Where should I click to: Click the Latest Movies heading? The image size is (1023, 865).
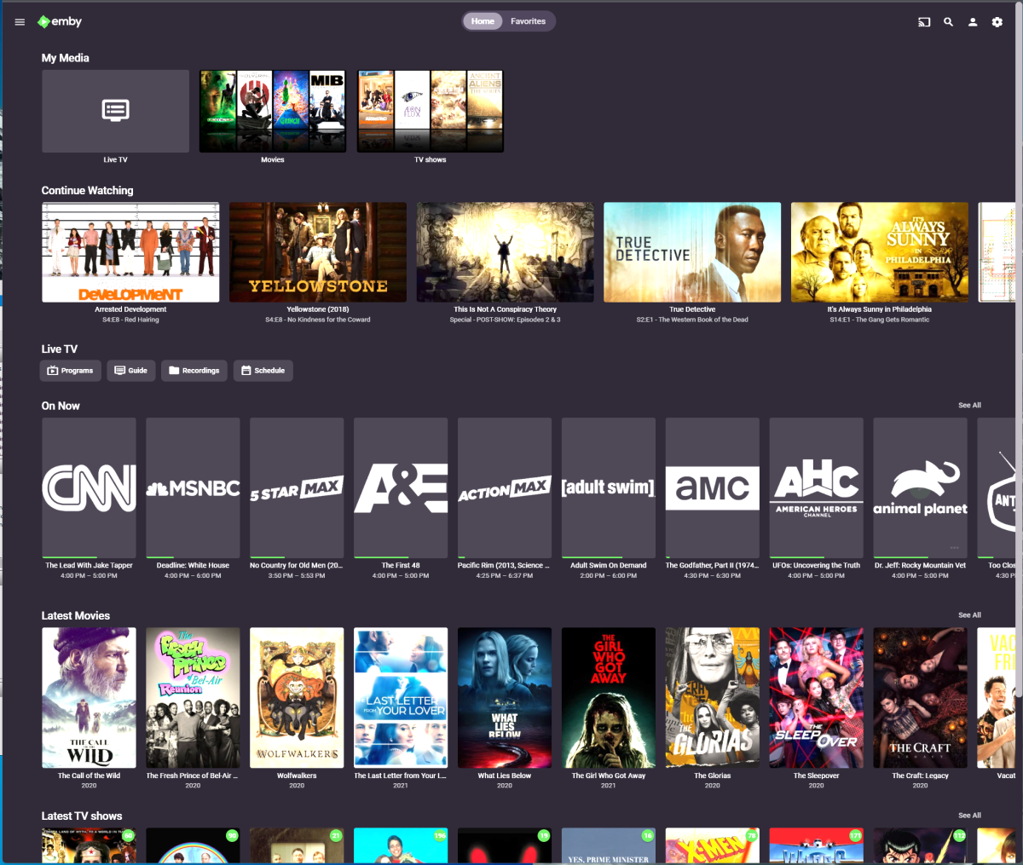(x=76, y=615)
